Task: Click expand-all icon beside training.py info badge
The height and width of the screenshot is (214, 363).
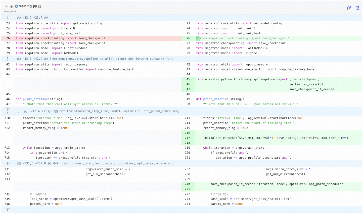Action: (x=11, y=6)
